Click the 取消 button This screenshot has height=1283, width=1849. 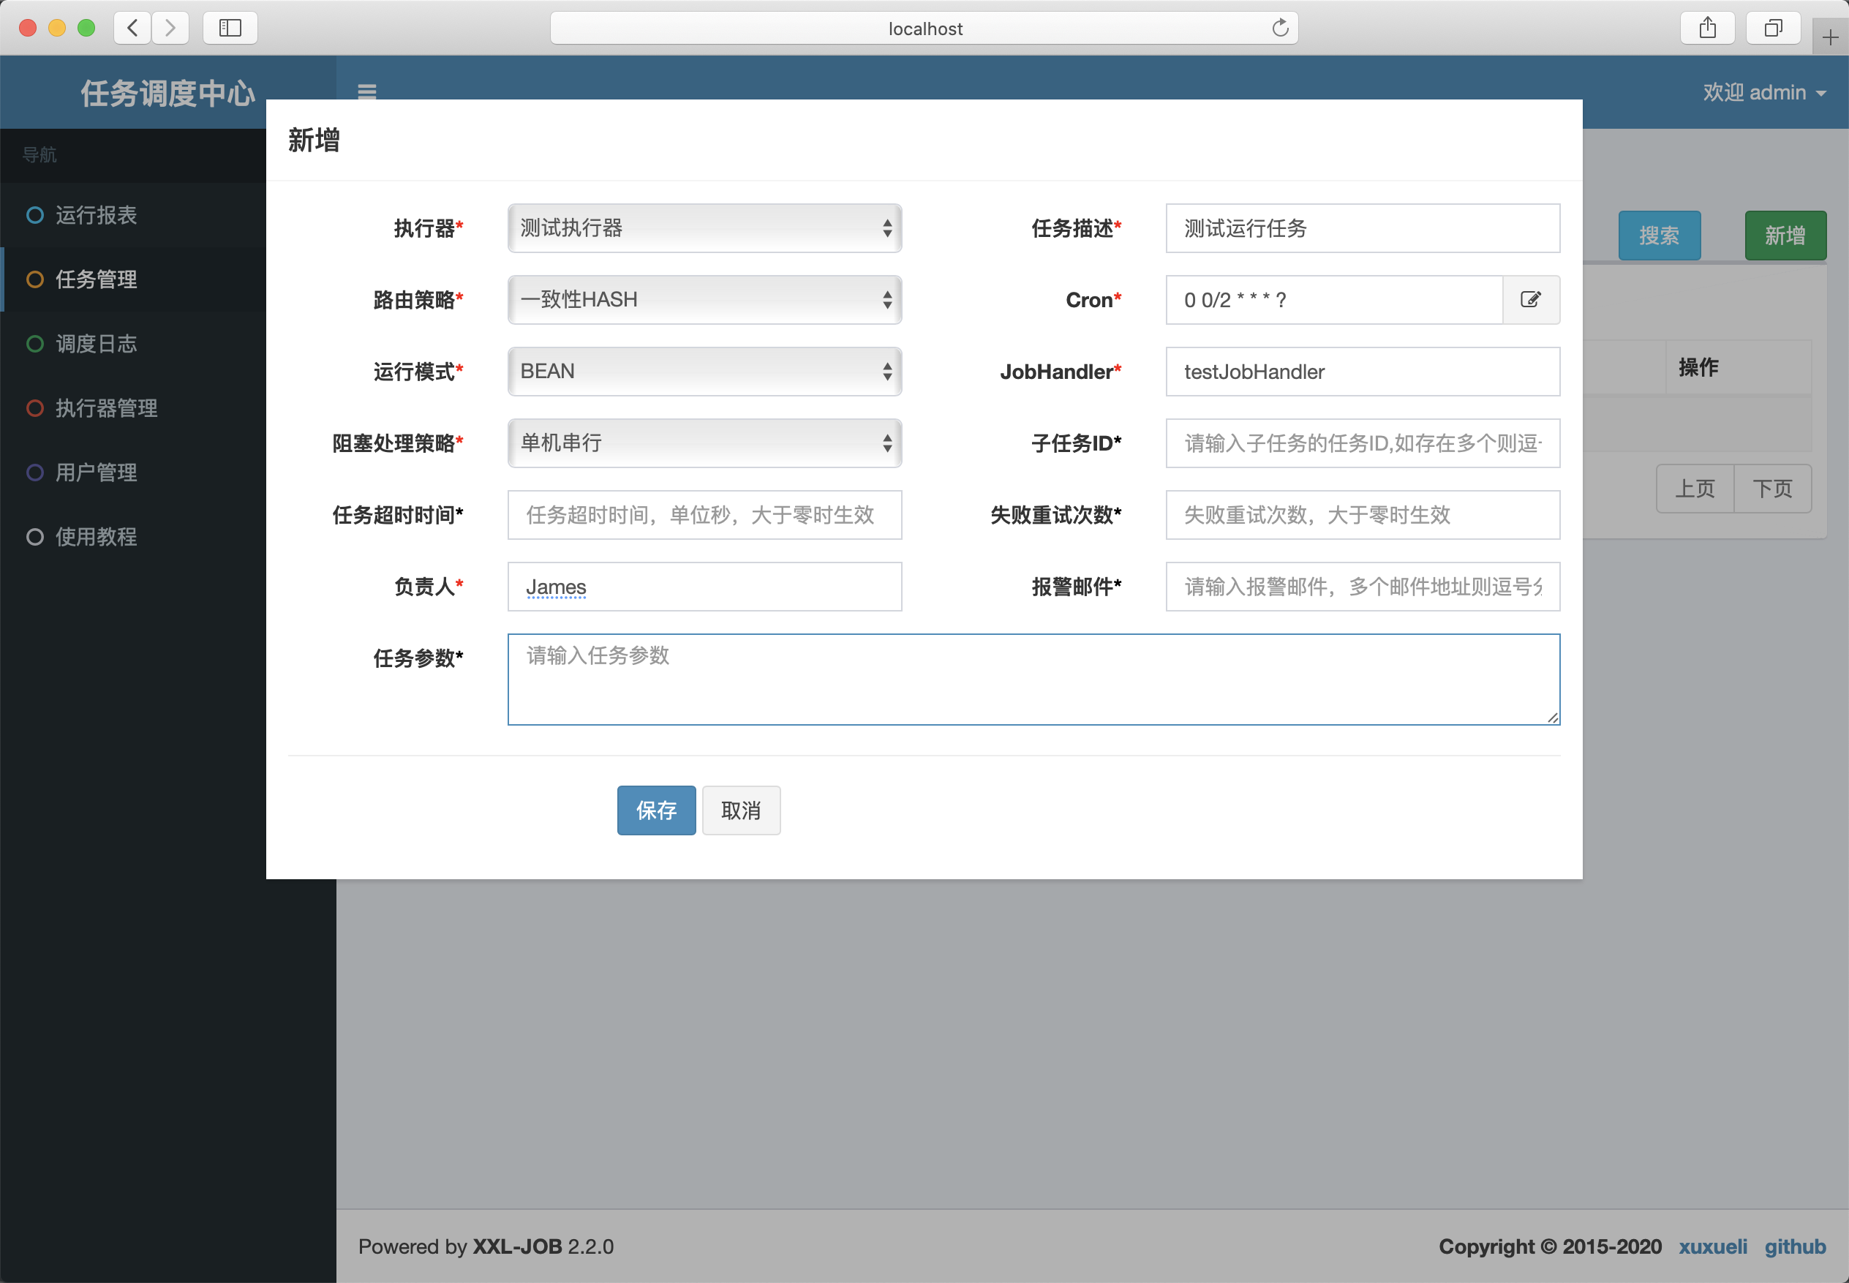tap(740, 810)
